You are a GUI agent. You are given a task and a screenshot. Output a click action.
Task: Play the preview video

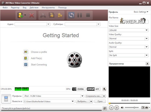click(111, 107)
